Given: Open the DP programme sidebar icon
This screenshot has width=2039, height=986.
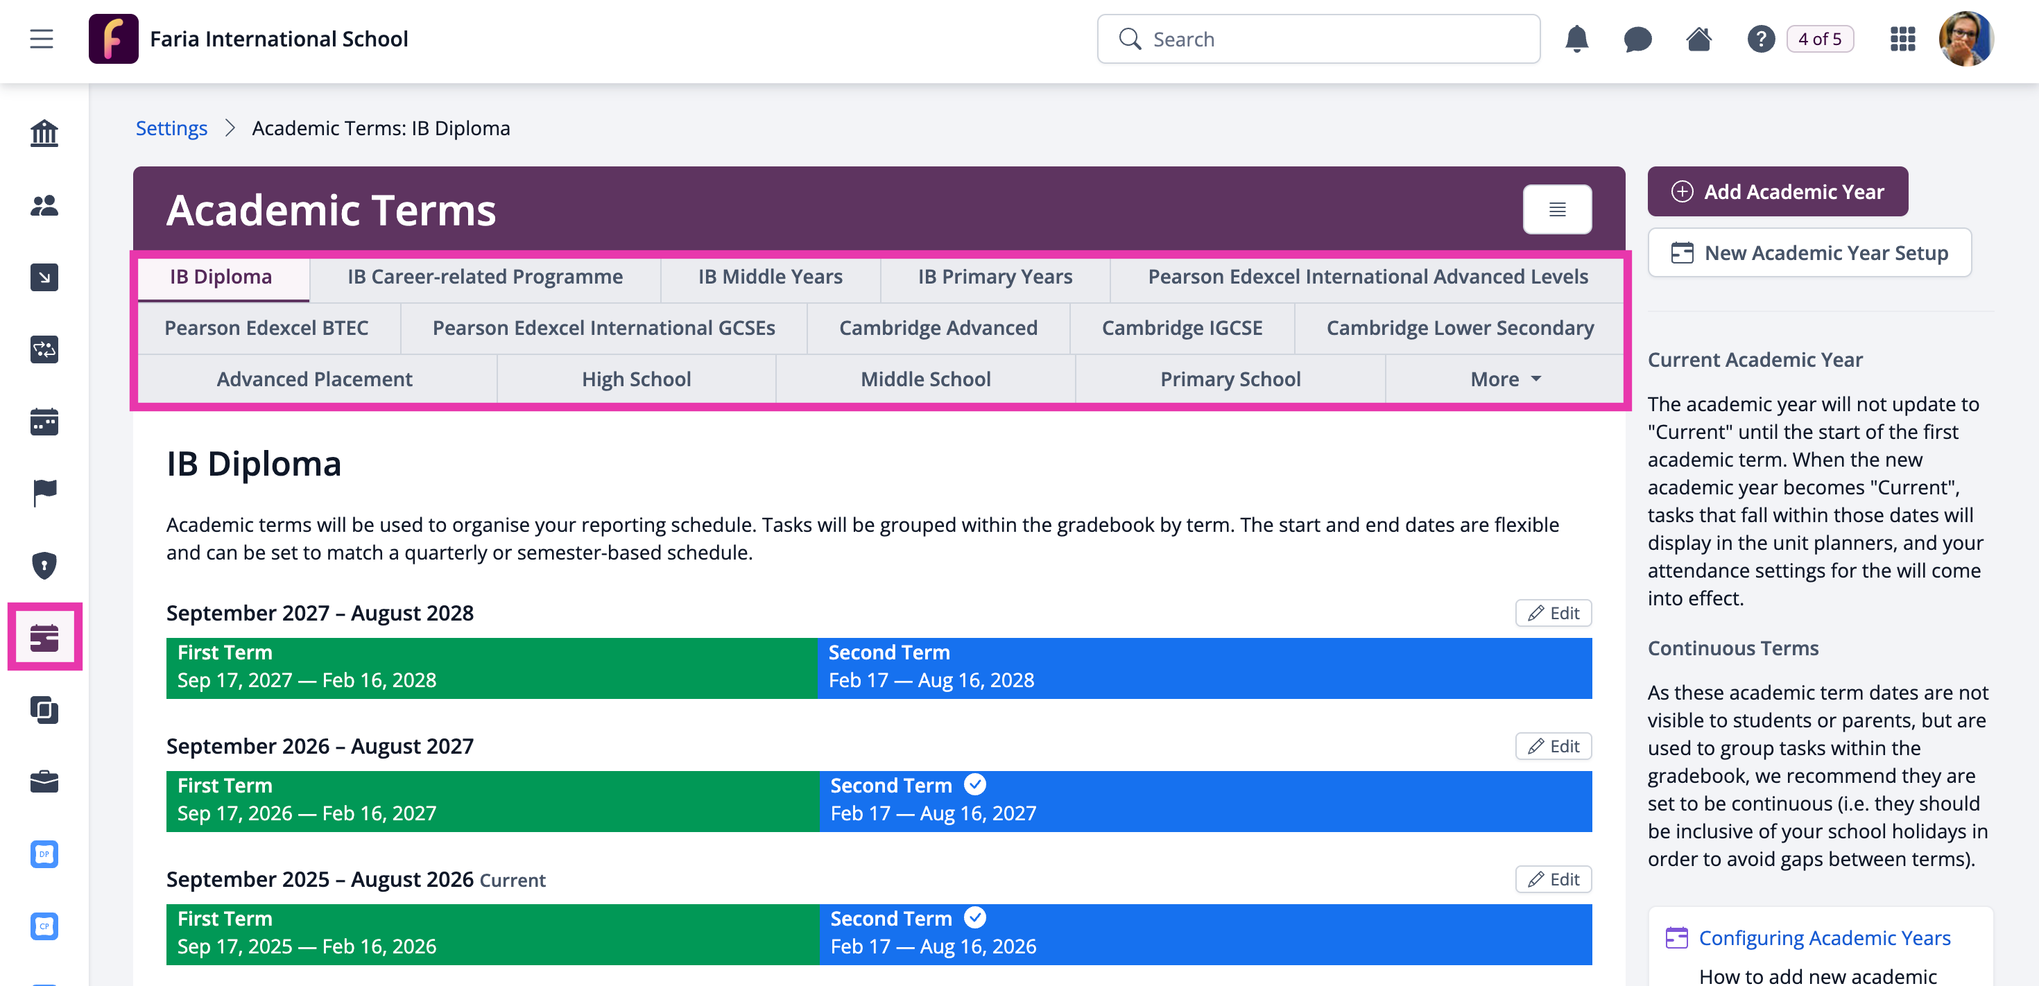Looking at the screenshot, I should pyautogui.click(x=44, y=854).
